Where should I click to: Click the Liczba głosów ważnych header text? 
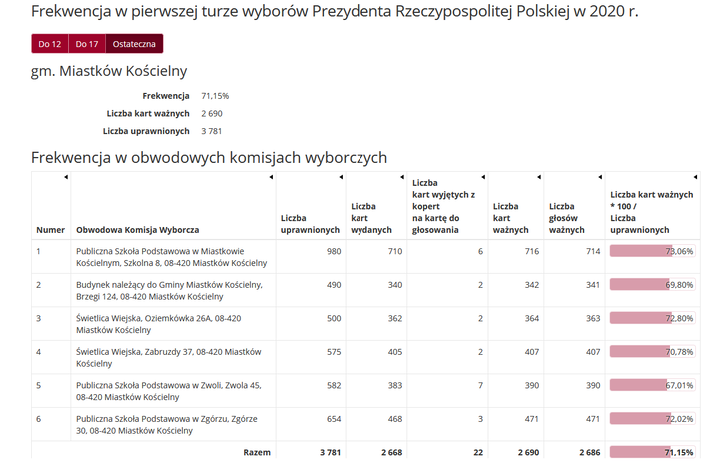(566, 218)
